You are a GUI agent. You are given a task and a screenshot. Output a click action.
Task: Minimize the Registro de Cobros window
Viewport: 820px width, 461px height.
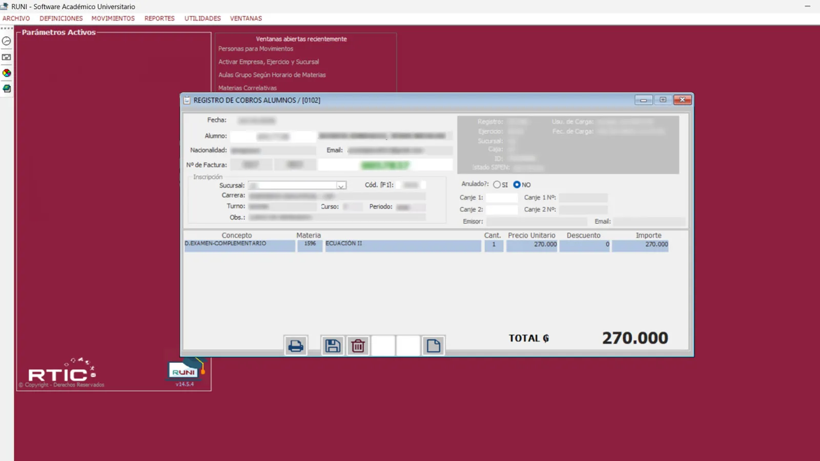pos(643,100)
